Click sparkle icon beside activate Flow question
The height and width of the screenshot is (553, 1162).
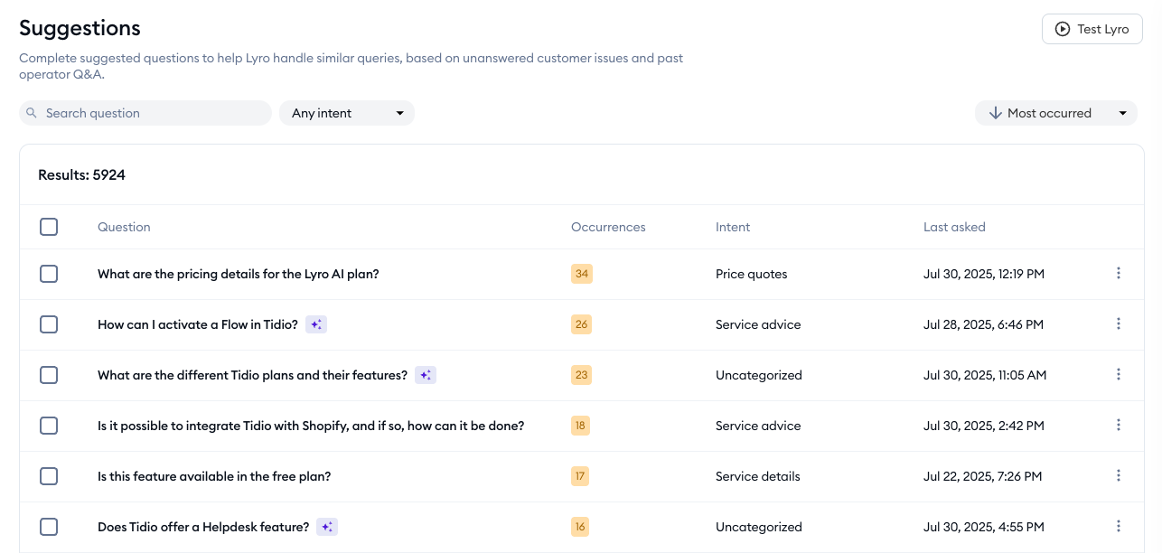point(315,324)
